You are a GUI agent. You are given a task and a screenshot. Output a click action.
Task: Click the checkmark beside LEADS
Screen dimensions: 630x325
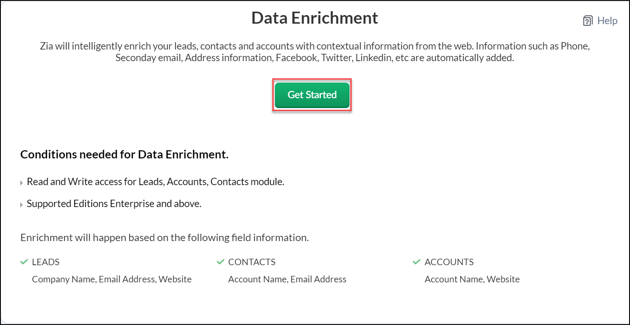point(24,262)
